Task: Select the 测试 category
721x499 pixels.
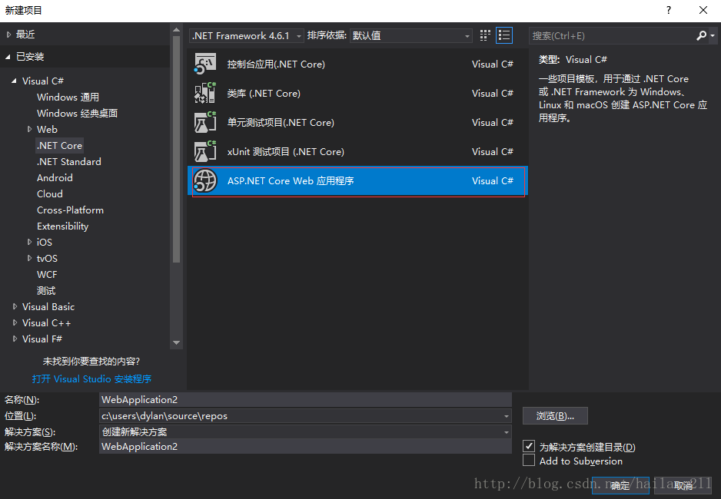Action: coord(46,291)
